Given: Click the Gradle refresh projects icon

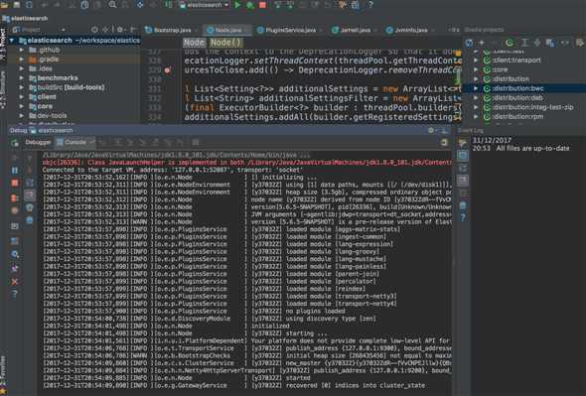Looking at the screenshot, I should (x=469, y=43).
